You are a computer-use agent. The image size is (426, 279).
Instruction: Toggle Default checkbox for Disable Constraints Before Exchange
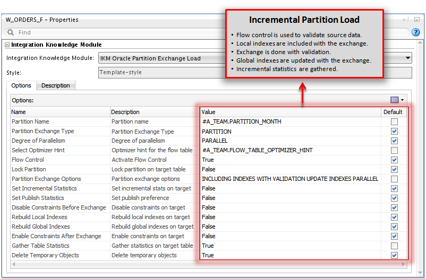click(x=394, y=207)
